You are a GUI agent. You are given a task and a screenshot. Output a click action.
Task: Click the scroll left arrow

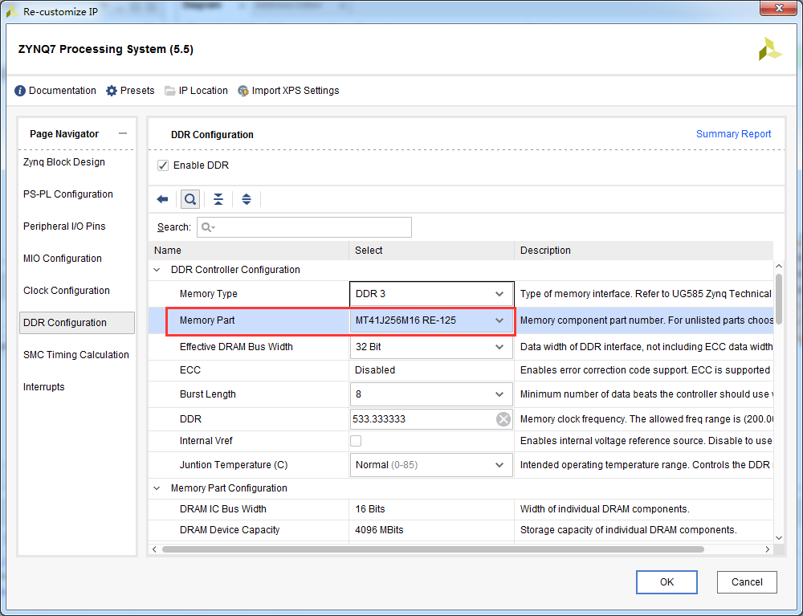155,549
